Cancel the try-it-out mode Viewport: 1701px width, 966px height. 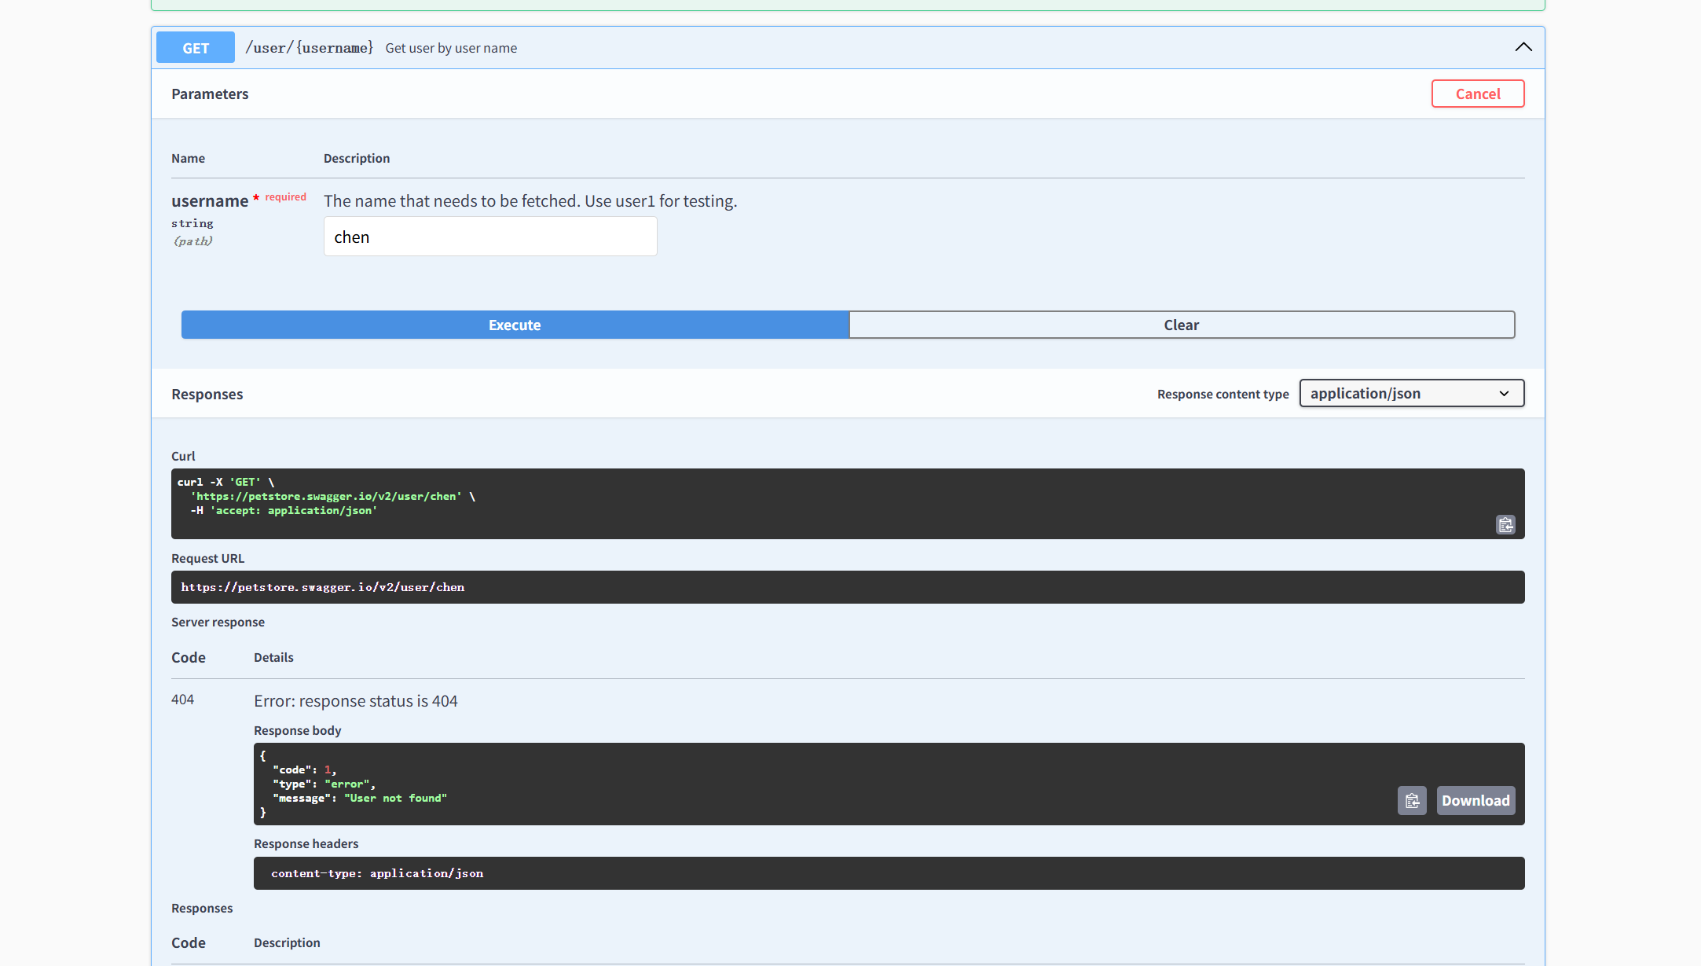(1477, 94)
